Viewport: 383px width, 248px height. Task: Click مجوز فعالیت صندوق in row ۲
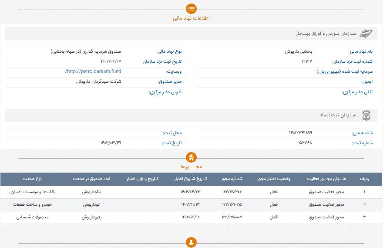click(326, 204)
